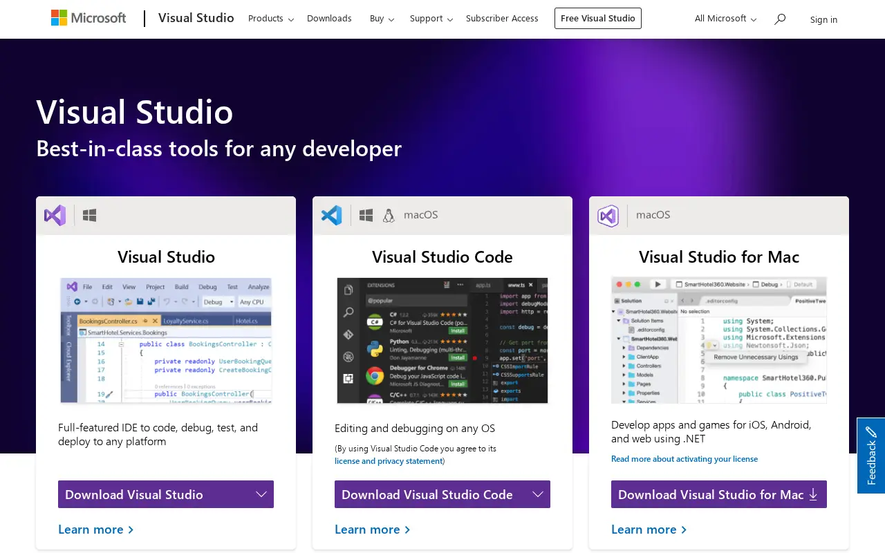Click the Visual Studio for Mac logo icon
This screenshot has height=553, width=885.
(608, 216)
